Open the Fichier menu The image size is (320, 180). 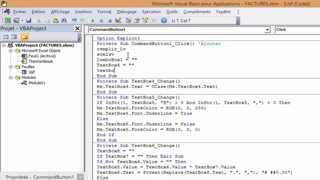click(x=19, y=12)
